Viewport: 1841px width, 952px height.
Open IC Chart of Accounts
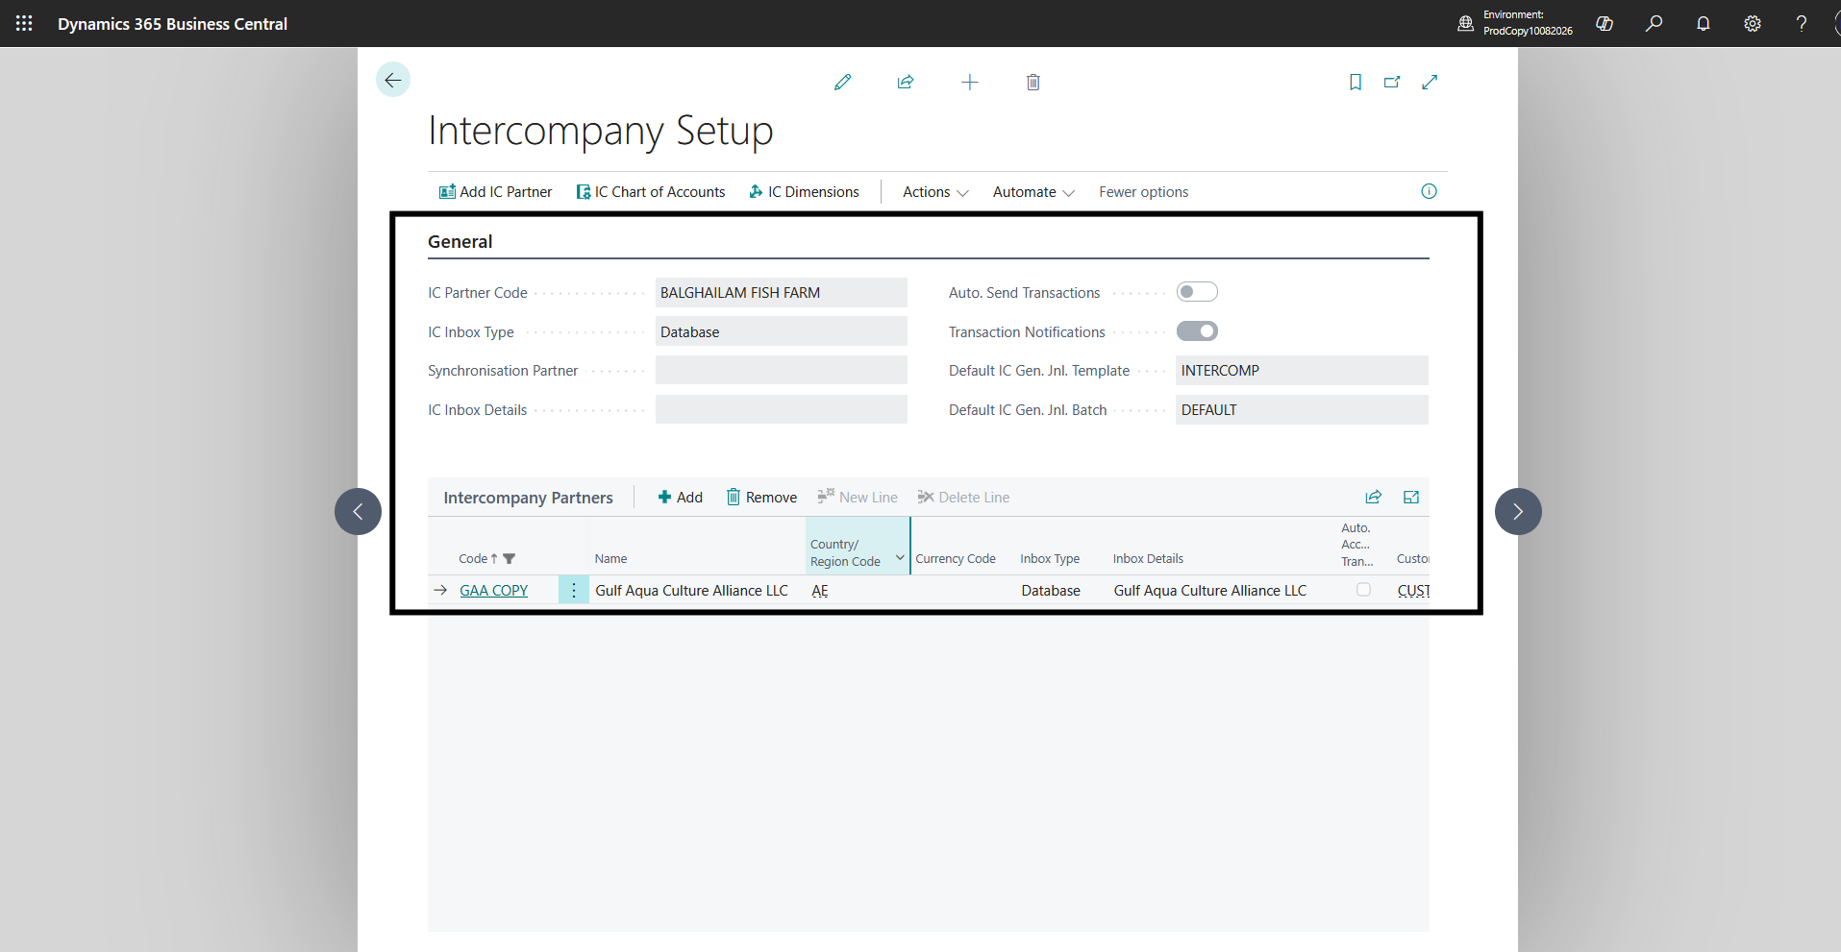click(x=651, y=192)
